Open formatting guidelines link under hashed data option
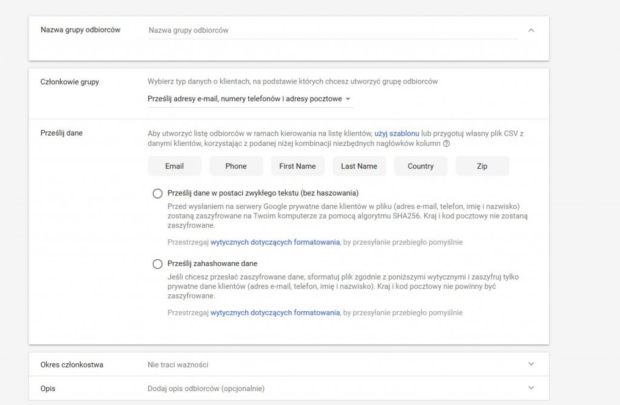 (275, 313)
